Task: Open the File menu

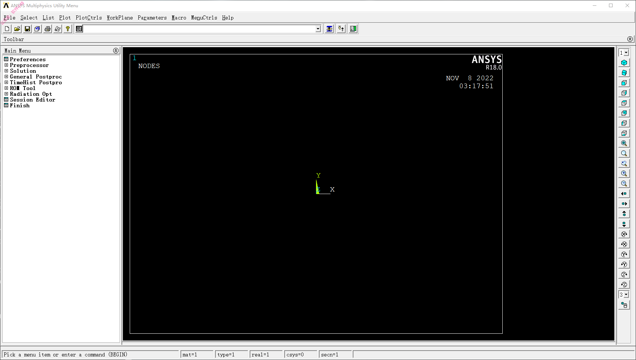Action: (x=9, y=18)
